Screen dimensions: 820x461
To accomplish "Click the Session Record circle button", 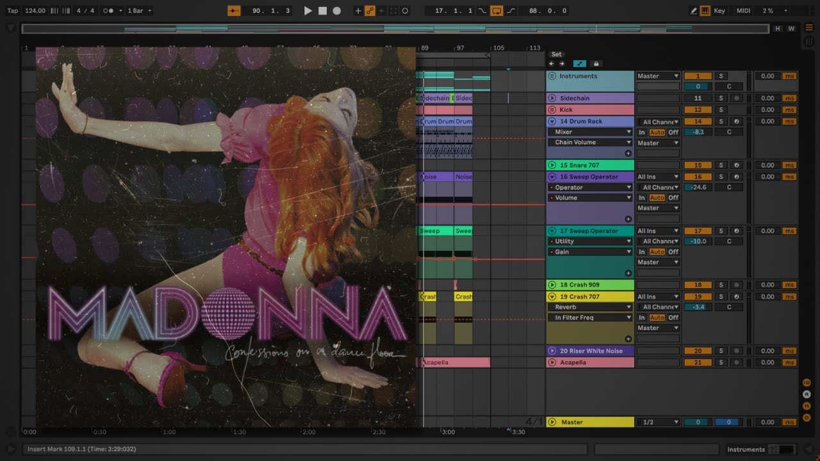I will (x=405, y=11).
